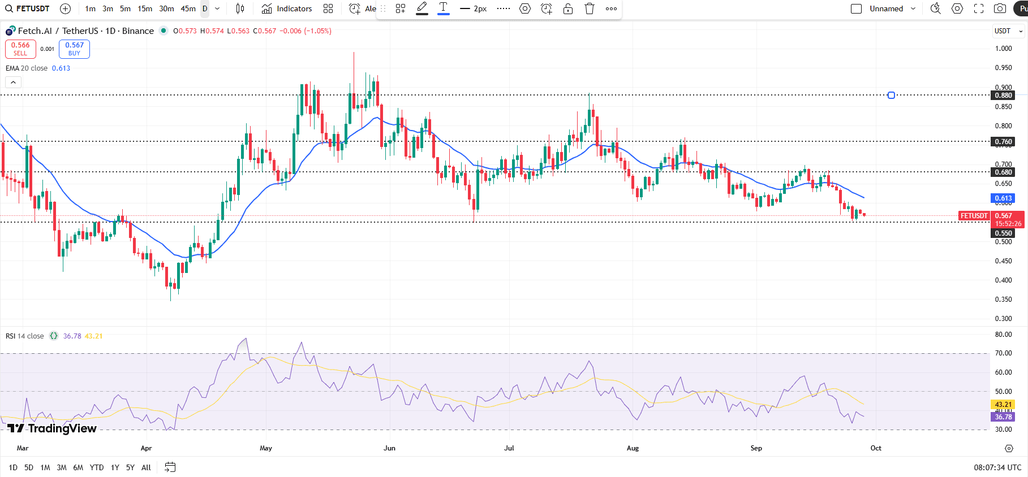Click the purple 36.78 RSI label
The width and height of the screenshot is (1028, 477).
coord(1003,417)
